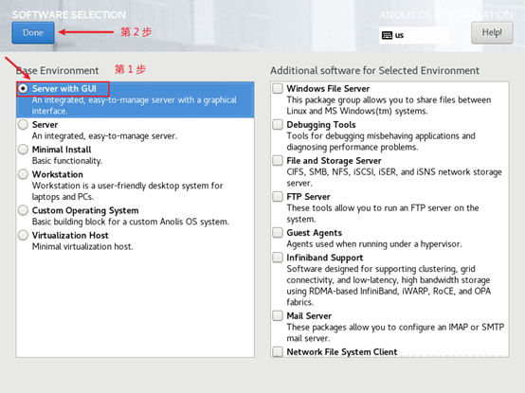Open the Help! button
Screen dimensions: 525x393
[x=492, y=32]
